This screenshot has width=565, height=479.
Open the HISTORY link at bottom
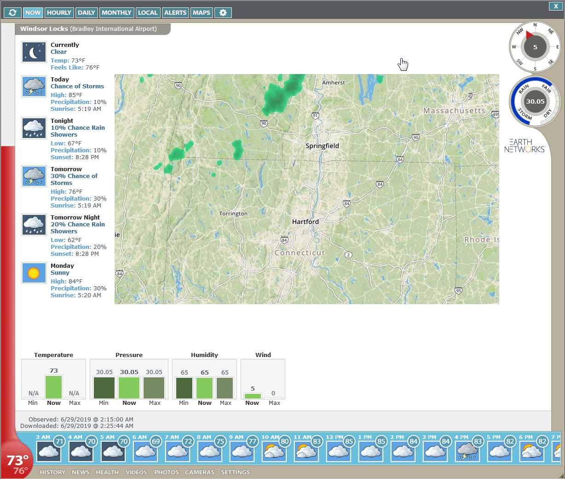click(x=52, y=472)
